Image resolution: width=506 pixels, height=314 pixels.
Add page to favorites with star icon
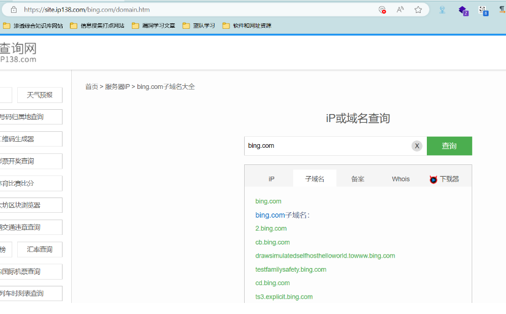pyautogui.click(x=418, y=10)
